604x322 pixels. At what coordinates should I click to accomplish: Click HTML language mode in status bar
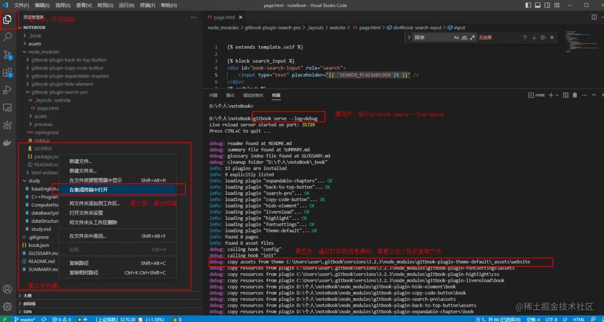click(579, 319)
